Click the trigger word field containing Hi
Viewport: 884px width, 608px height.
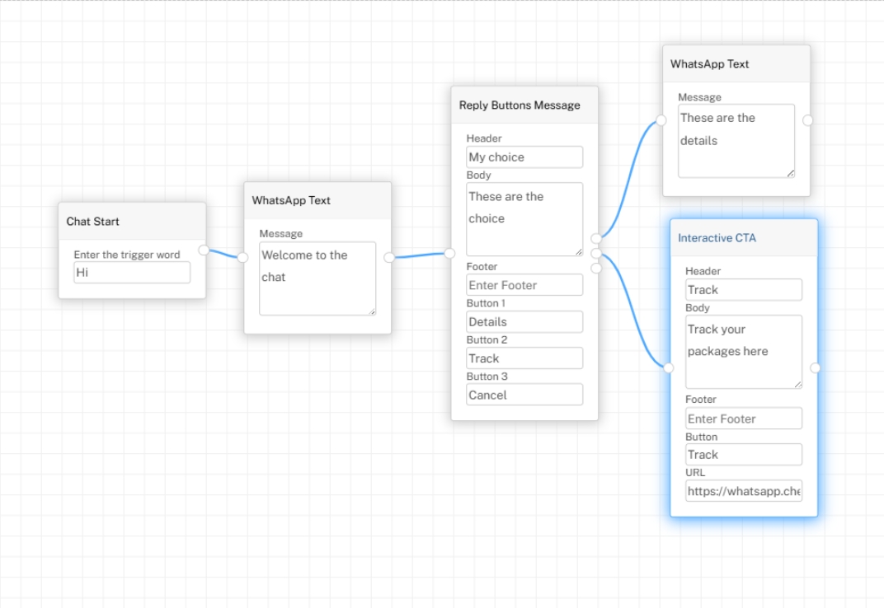coord(131,272)
